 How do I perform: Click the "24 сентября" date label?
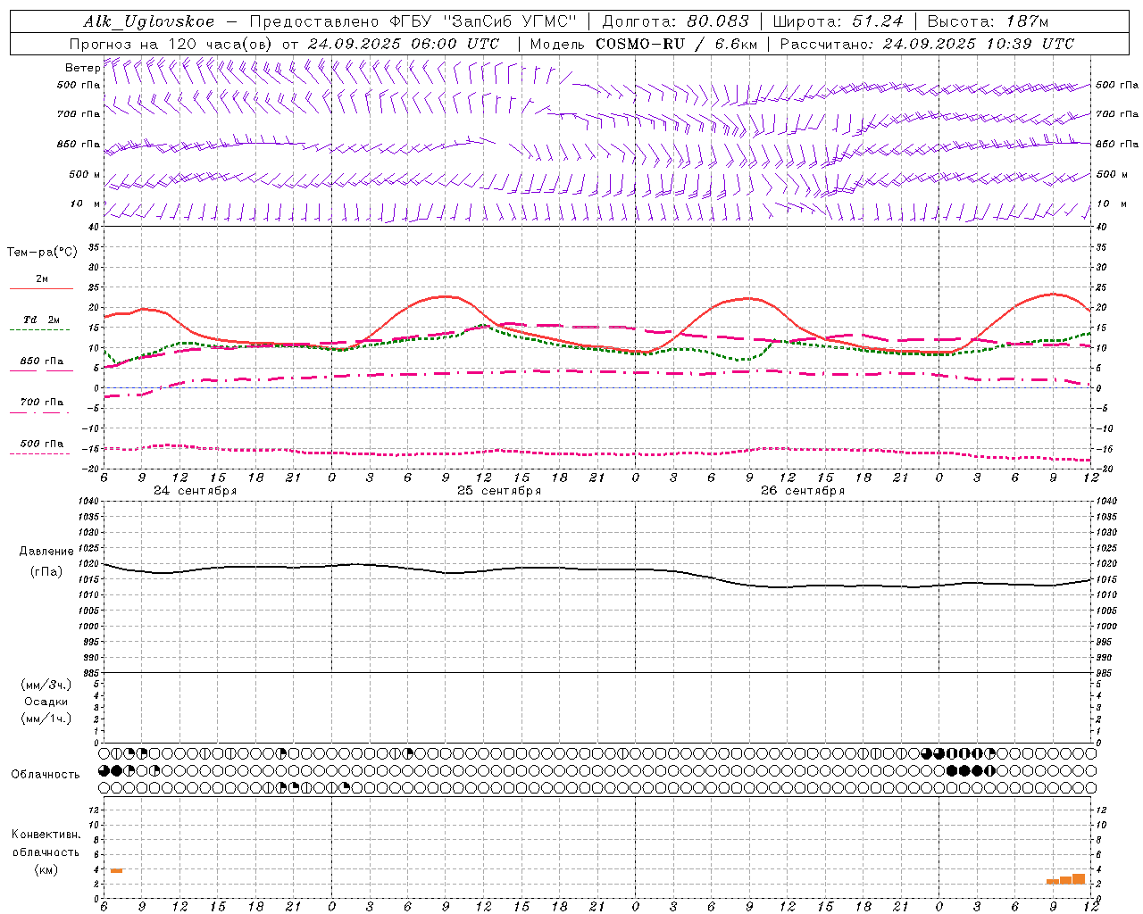[196, 491]
